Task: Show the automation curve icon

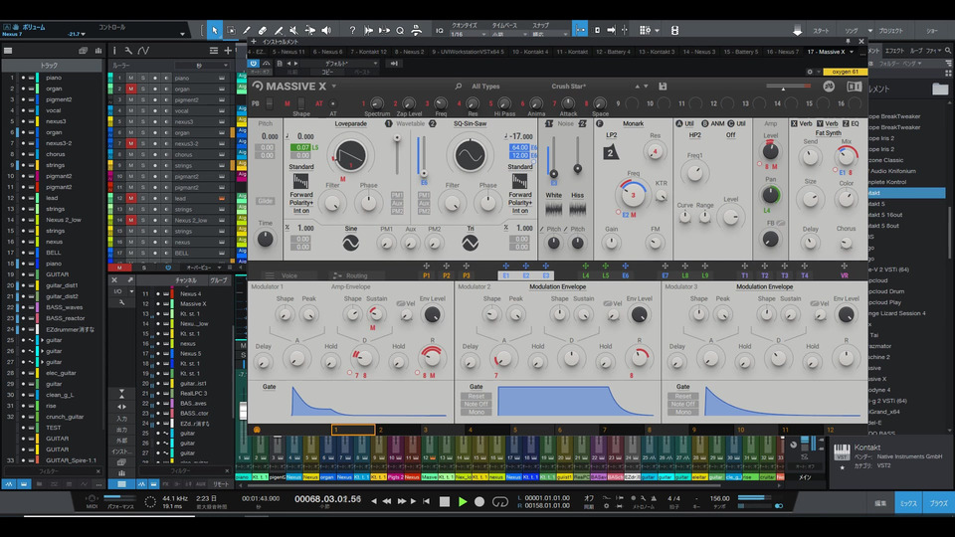Action: coord(143,51)
